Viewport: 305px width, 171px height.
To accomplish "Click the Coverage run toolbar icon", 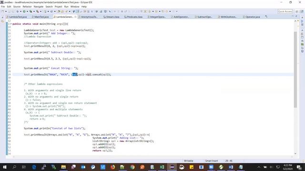I will pyautogui.click(x=30, y=11).
